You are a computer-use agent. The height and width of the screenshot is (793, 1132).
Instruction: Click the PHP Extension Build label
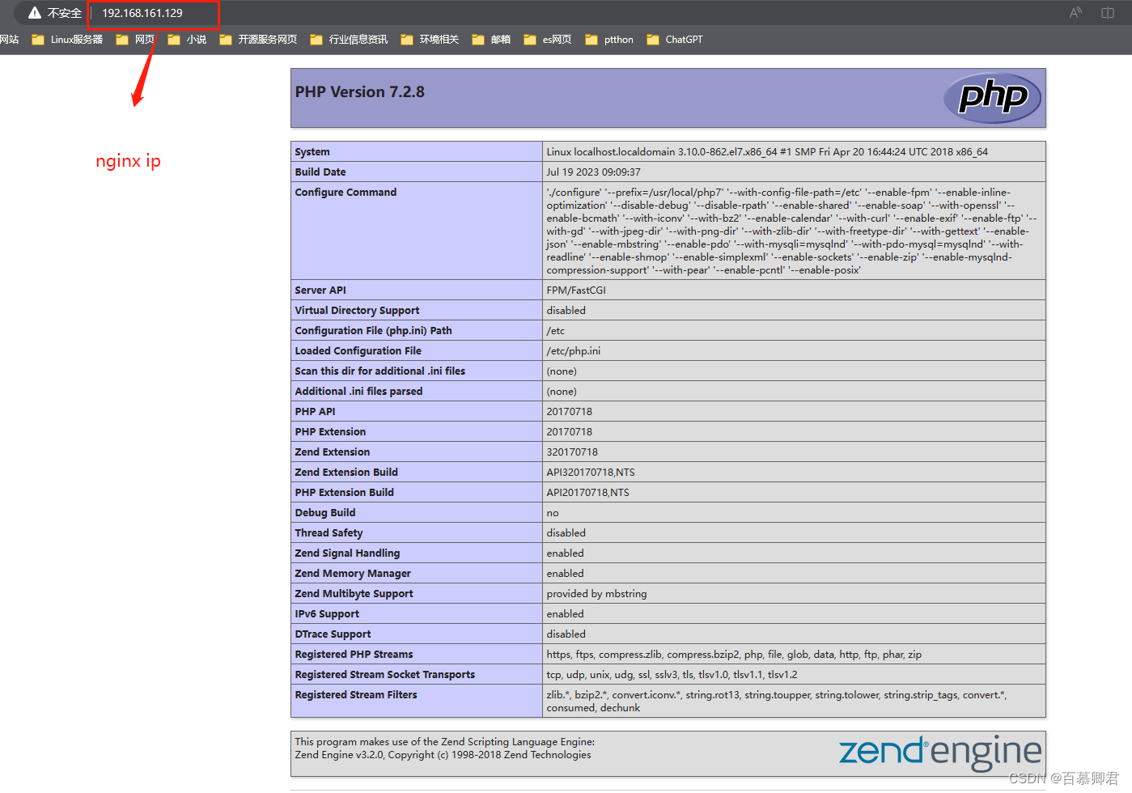tap(345, 493)
